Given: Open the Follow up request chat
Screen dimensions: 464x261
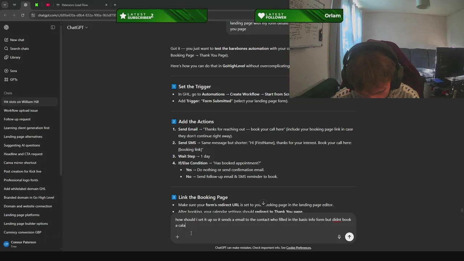Looking at the screenshot, I should (x=29, y=119).
